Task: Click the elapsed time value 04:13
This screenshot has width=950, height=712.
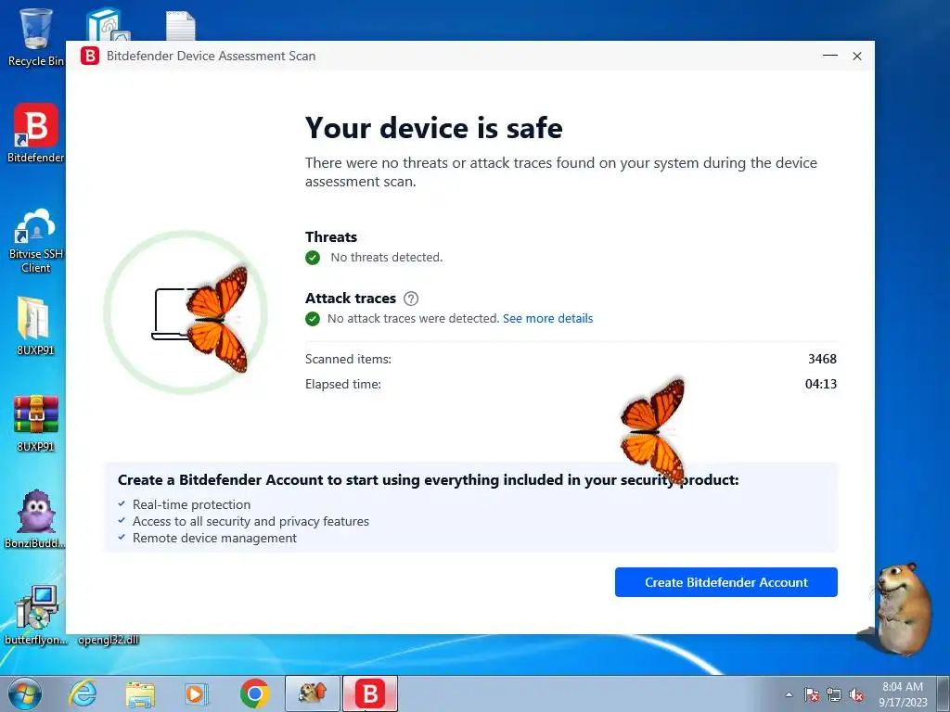Action: tap(821, 384)
